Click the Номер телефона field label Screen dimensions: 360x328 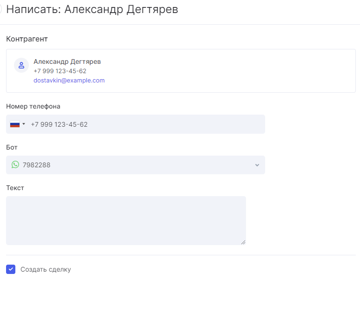point(33,106)
